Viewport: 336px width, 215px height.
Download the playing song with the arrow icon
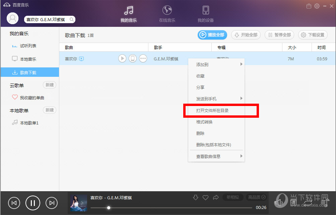[x=195, y=197]
